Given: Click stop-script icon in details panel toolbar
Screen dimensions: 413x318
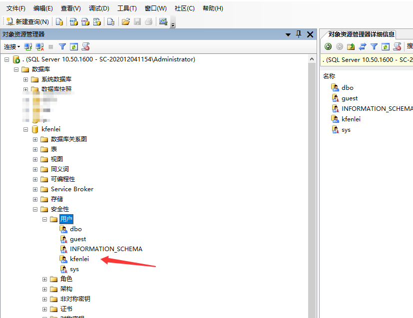Looking at the screenshot, I should [397, 46].
